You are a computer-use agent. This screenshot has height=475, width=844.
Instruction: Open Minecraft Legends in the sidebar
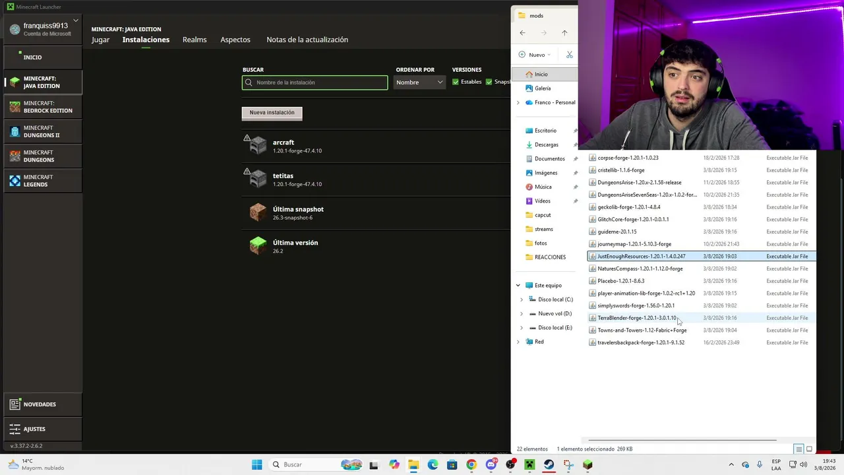coord(43,181)
